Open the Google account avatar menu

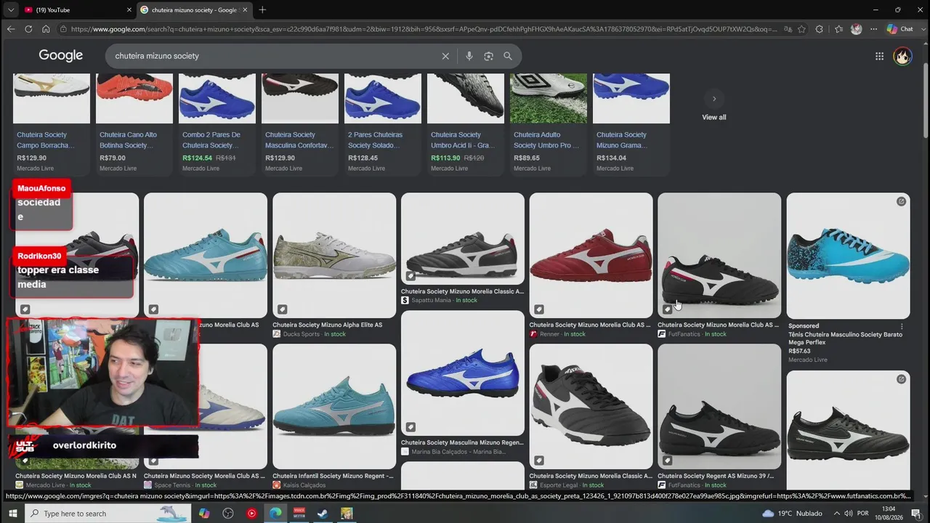pos(902,56)
